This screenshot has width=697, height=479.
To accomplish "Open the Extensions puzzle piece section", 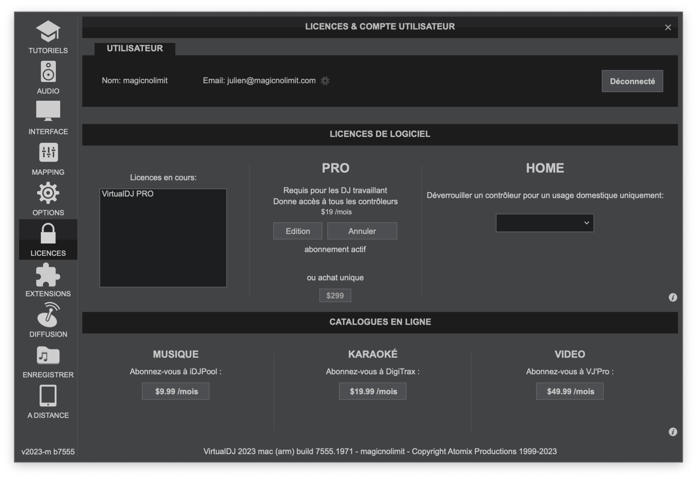I will click(48, 280).
